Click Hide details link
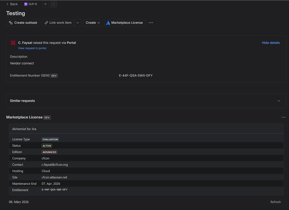 270,43
